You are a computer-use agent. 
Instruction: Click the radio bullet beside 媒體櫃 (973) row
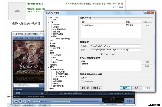[14, 90]
